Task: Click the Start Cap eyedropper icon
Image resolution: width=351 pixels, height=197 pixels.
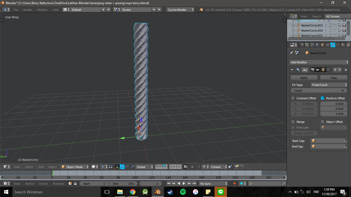Action: point(345,141)
